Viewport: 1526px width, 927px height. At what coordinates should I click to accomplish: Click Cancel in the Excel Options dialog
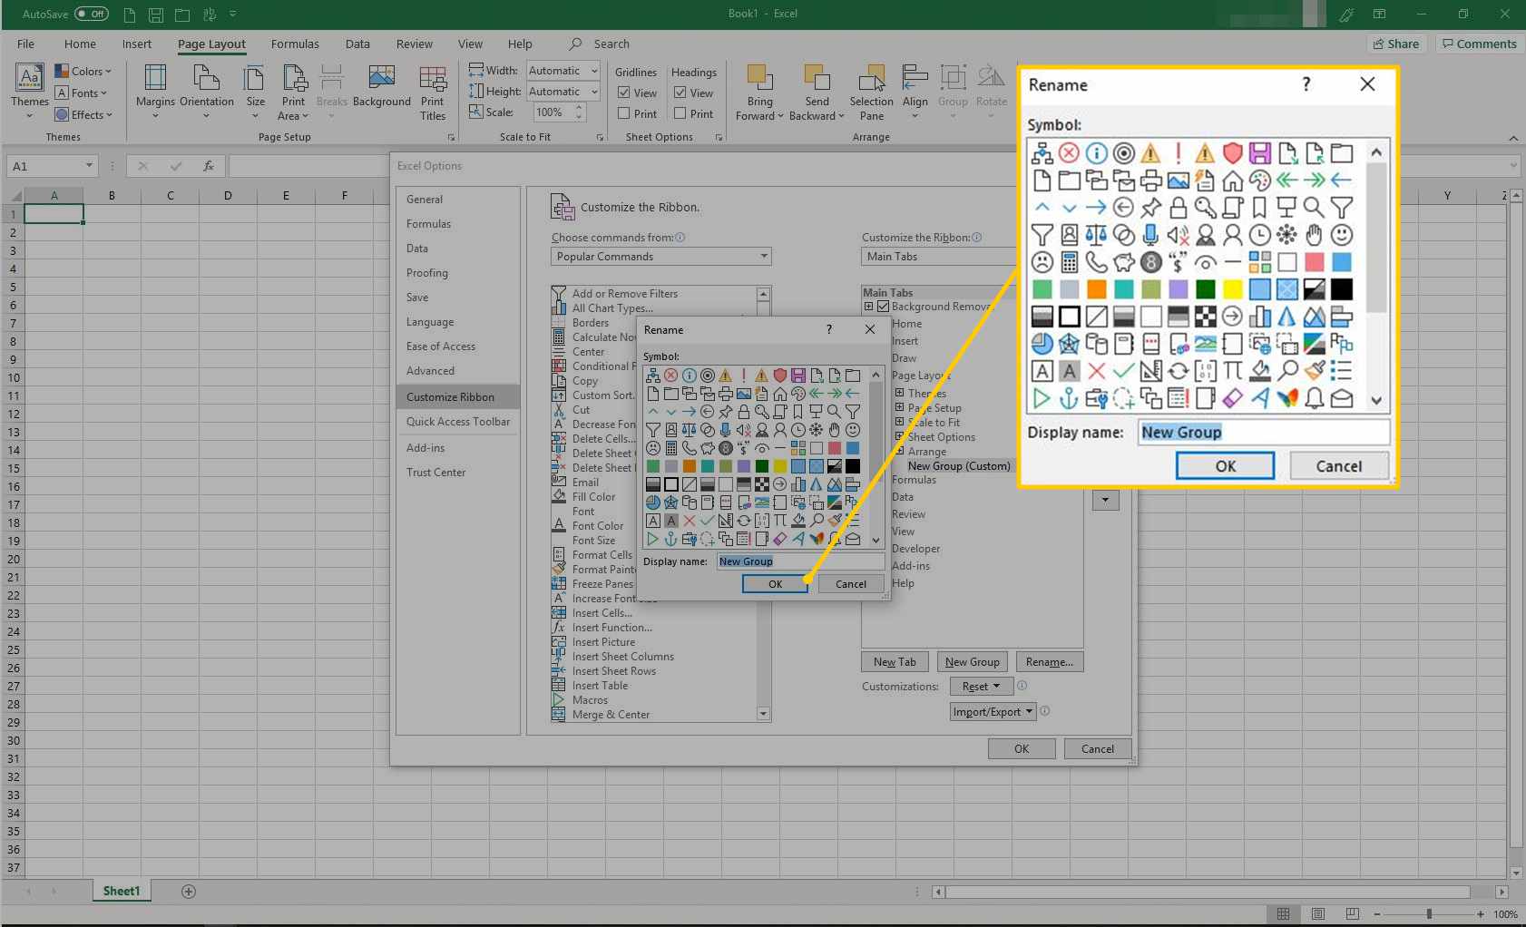click(x=1097, y=749)
